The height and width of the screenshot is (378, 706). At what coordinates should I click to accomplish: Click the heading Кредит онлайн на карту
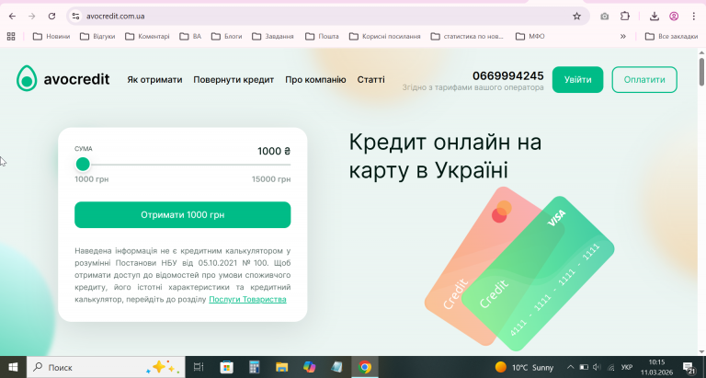[445, 155]
